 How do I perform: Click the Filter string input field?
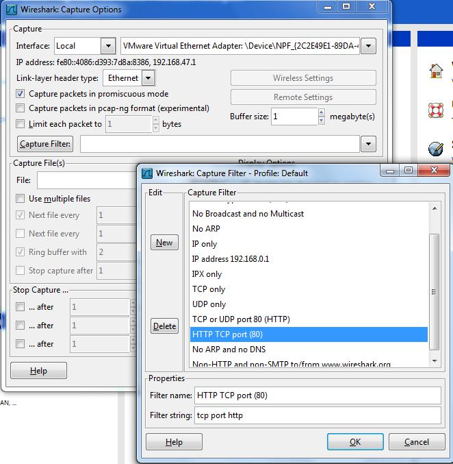318,415
